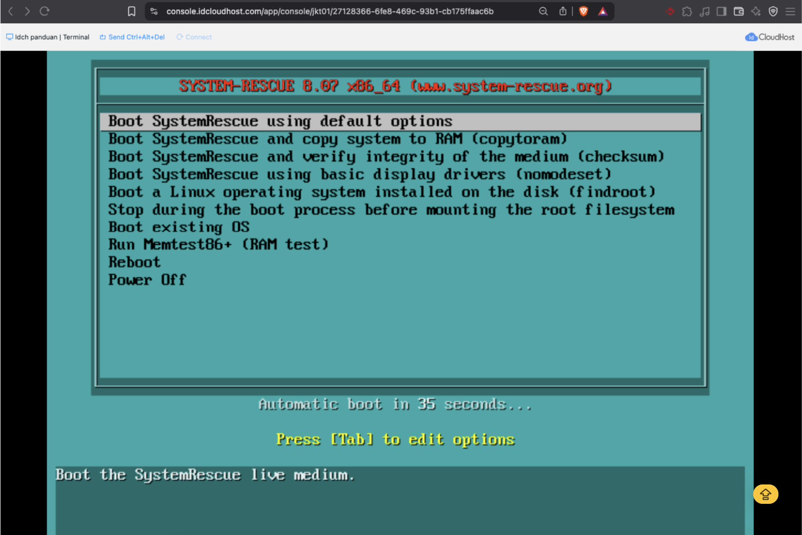Open media control music note icon
Screen dimensions: 802x535
[704, 11]
